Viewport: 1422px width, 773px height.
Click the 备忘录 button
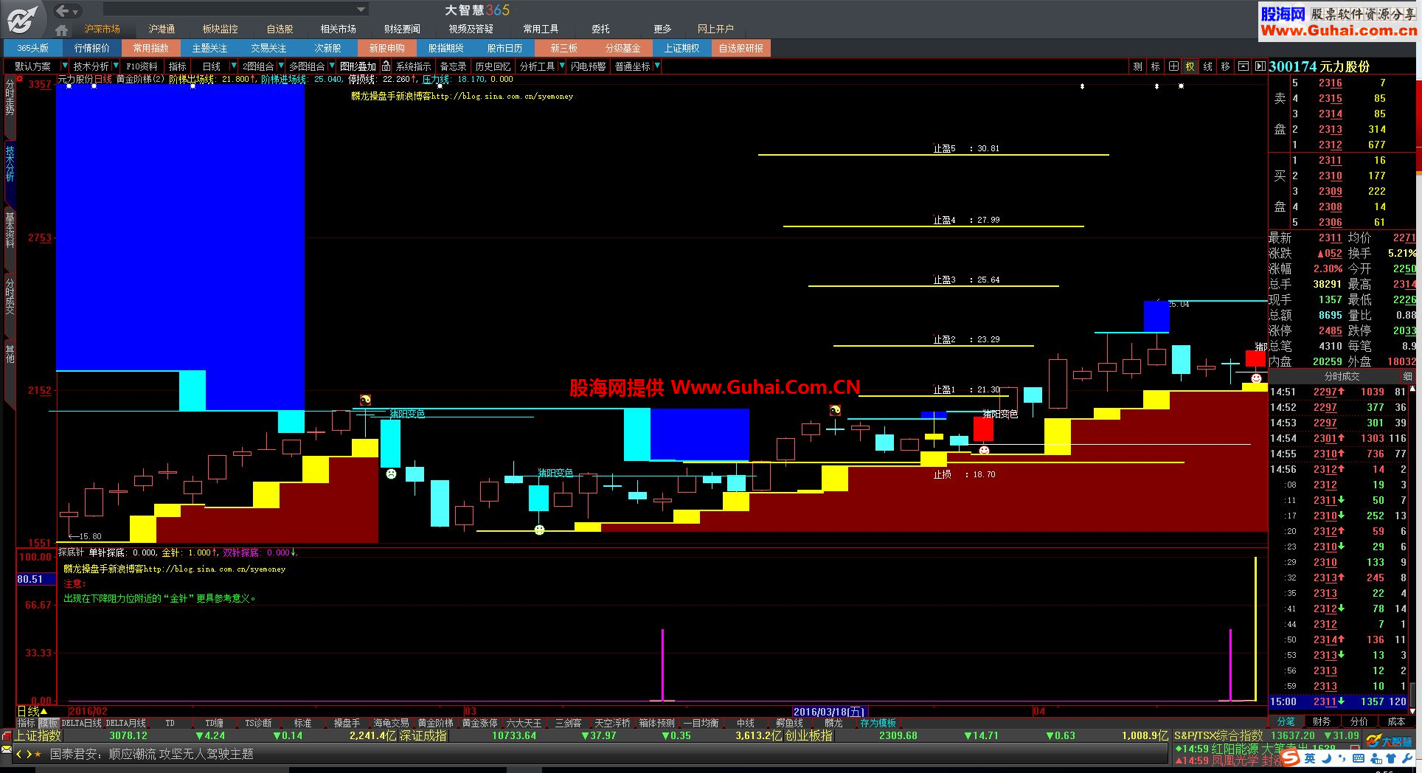click(x=453, y=66)
